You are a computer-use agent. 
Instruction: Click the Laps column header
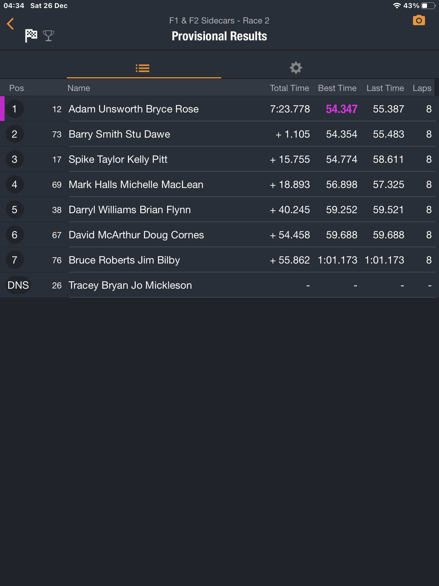[422, 88]
